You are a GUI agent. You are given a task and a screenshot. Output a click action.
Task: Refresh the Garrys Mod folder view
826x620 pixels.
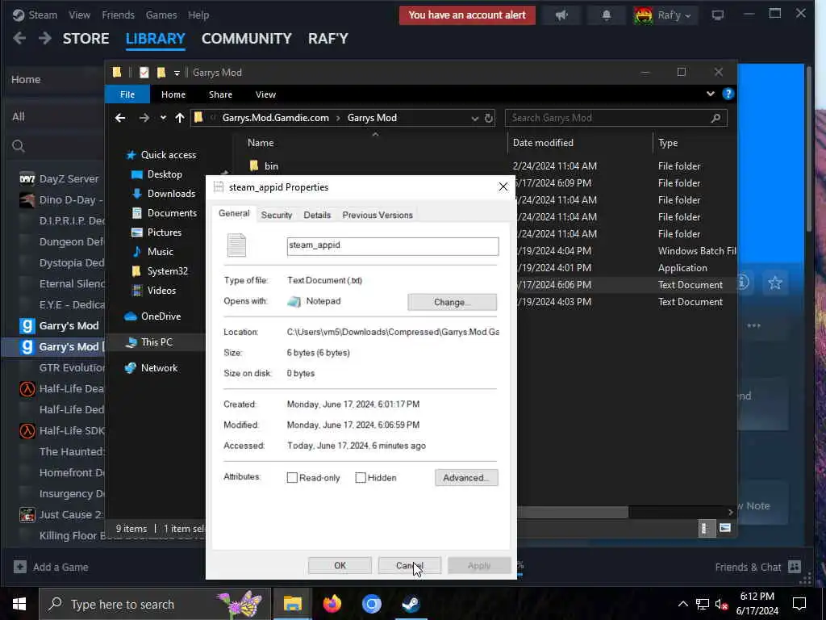(488, 118)
